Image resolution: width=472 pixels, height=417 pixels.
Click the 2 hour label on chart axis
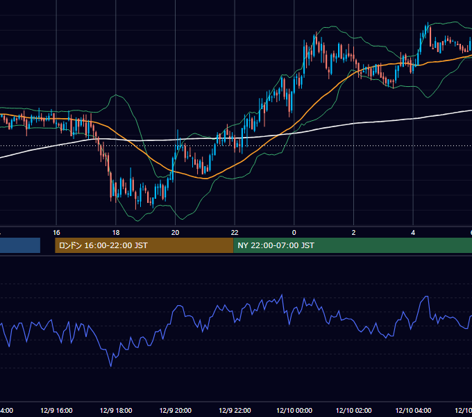coord(353,233)
